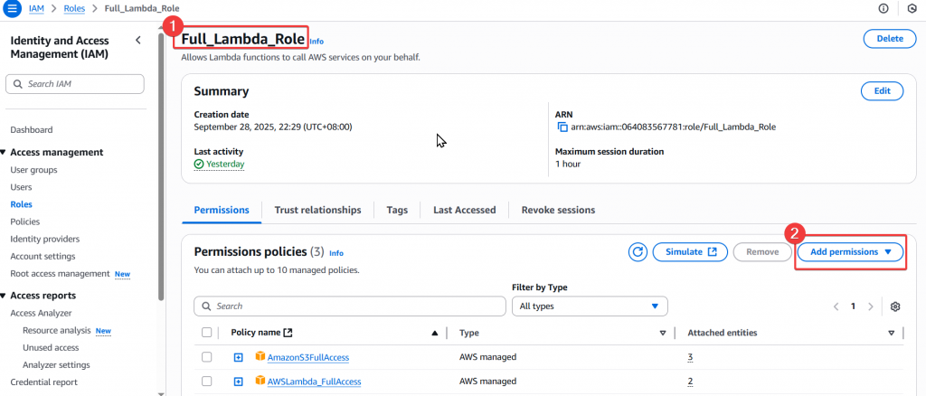
Task: Switch to the Trust relationships tab
Action: [317, 210]
